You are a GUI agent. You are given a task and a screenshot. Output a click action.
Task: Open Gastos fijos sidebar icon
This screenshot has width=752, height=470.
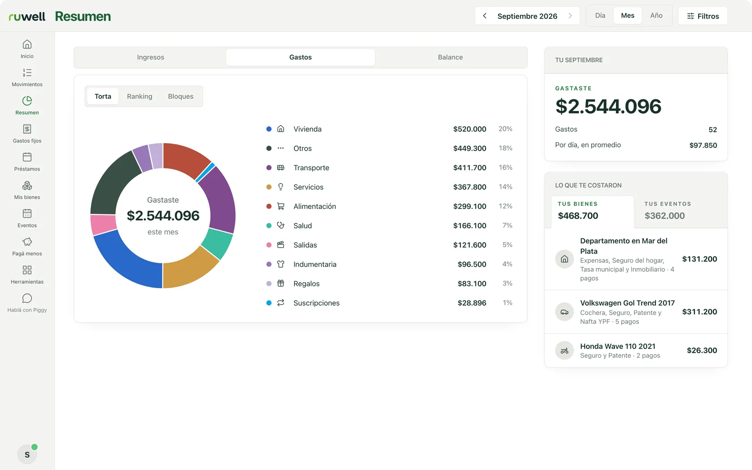coord(27,129)
